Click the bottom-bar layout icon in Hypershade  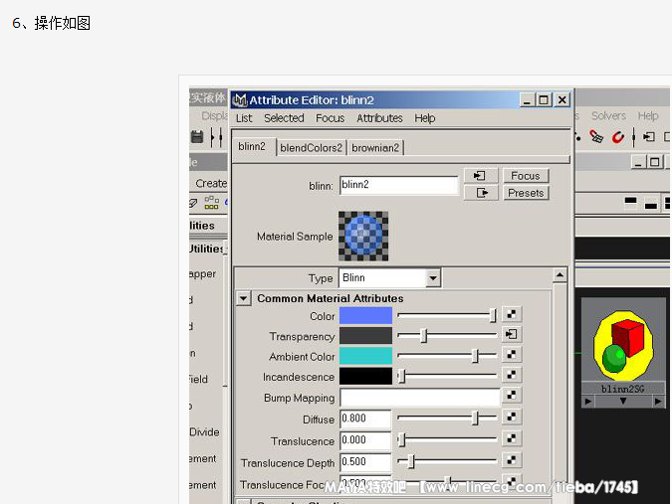[x=650, y=204]
